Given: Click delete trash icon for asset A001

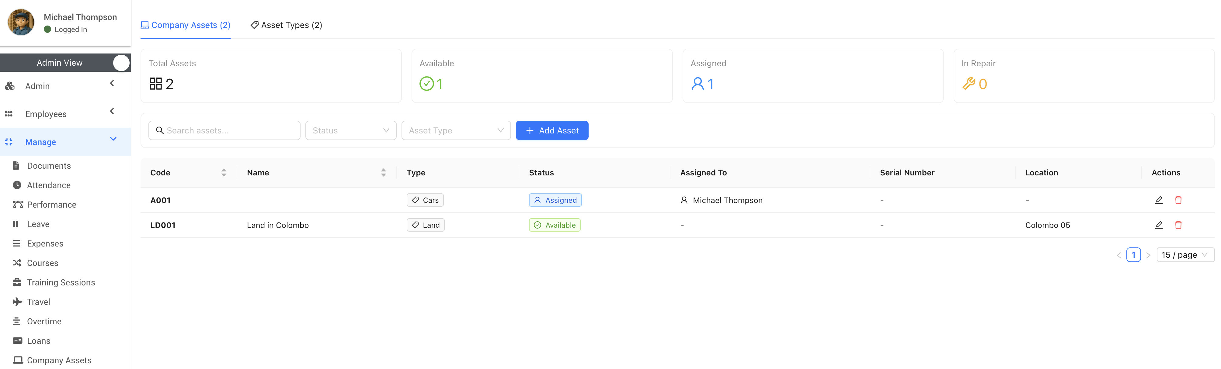Looking at the screenshot, I should [x=1178, y=200].
